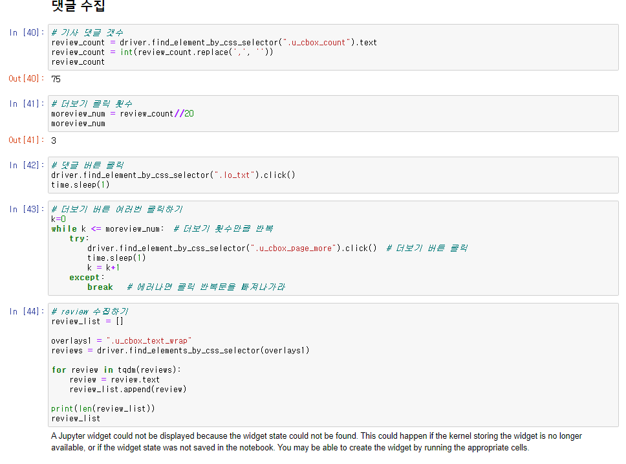The image size is (626, 464).
Task: Click the '# 에러나면 클릭 반복문을 빠져나가라' comment
Action: click(206, 287)
